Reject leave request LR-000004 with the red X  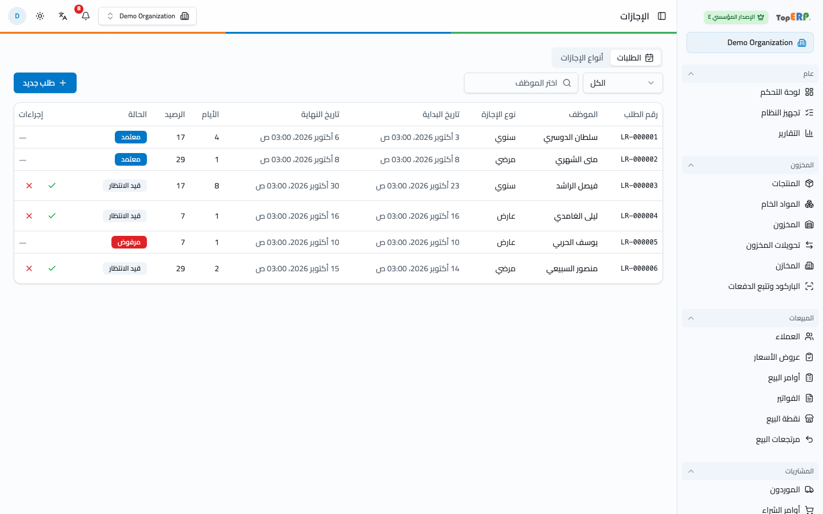click(29, 216)
